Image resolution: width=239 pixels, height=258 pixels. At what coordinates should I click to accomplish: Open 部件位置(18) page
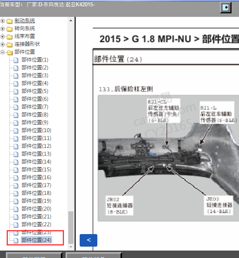tap(36, 193)
